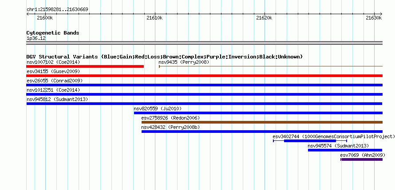
Task: Open the nsv1007102 (Coe2014) label
Action: click(53, 62)
